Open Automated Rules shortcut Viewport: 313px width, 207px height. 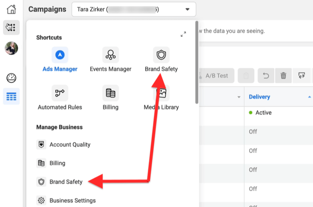(x=60, y=98)
